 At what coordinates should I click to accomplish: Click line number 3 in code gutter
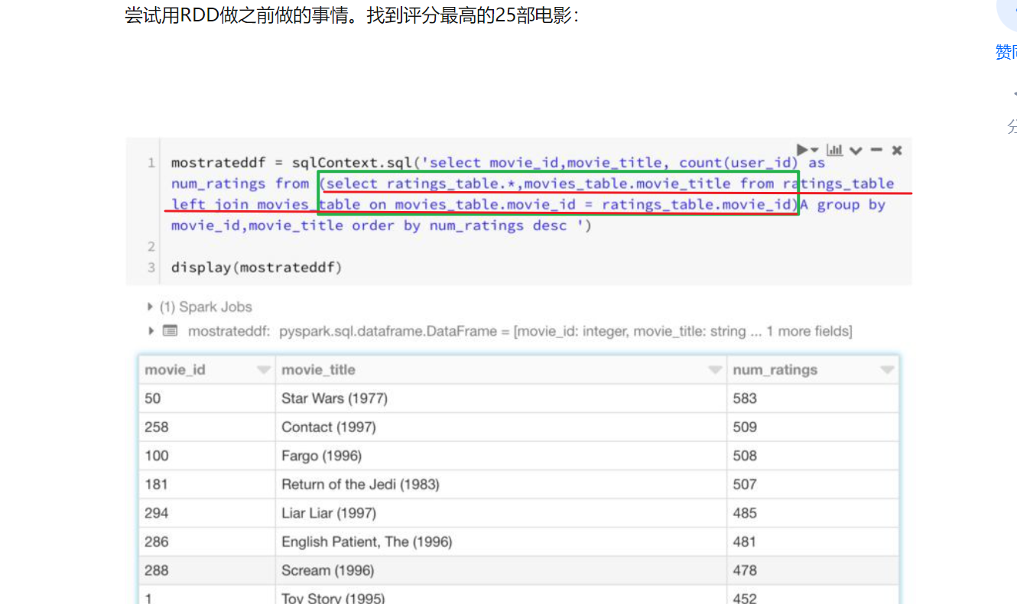click(151, 268)
